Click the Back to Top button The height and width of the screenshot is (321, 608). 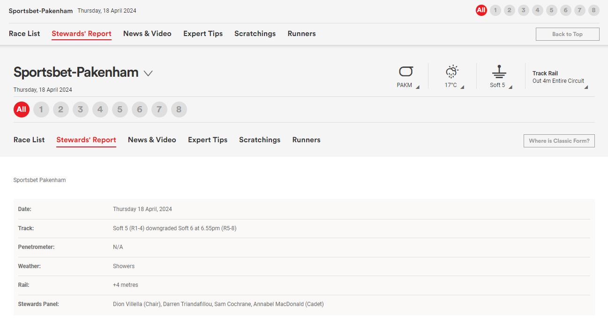(x=567, y=34)
